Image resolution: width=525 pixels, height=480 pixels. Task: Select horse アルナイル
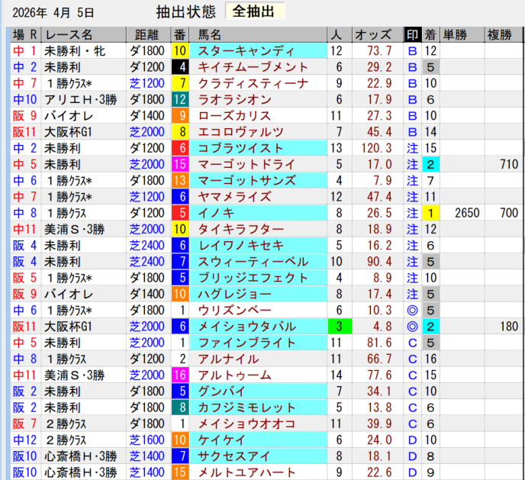pyautogui.click(x=258, y=359)
